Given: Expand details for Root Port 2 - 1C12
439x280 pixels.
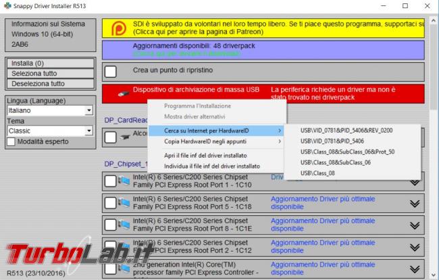Looking at the screenshot, I should pyautogui.click(x=415, y=248).
